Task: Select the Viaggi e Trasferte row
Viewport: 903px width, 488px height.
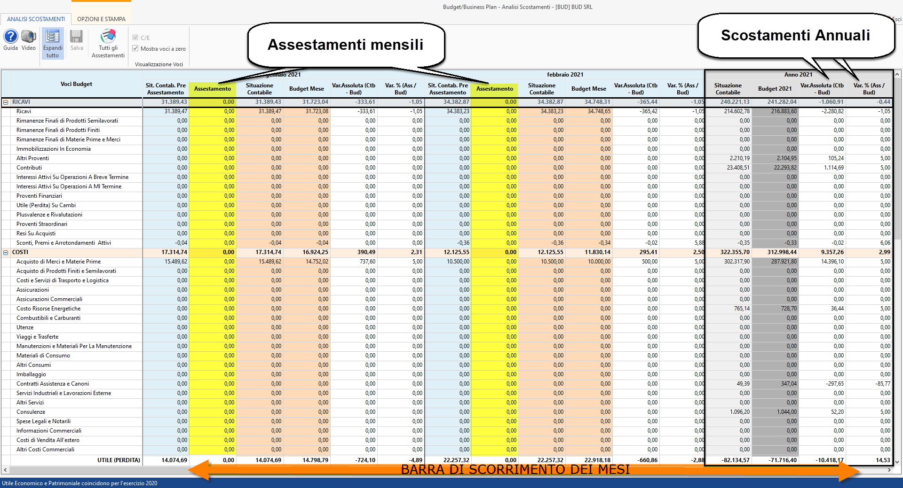Action: click(x=38, y=337)
